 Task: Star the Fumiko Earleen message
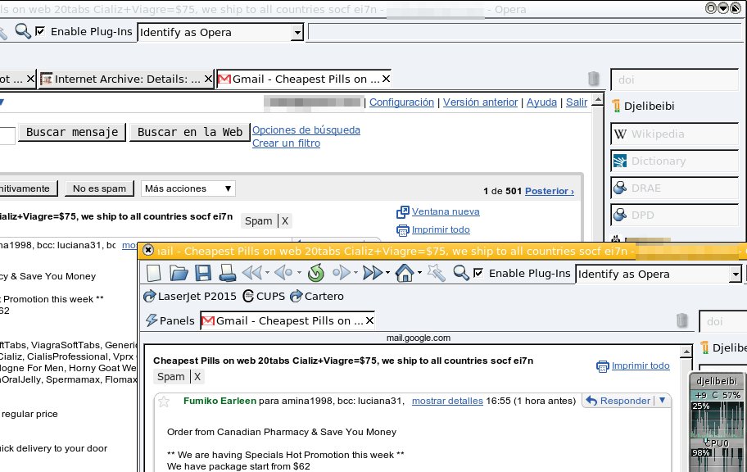tap(164, 402)
